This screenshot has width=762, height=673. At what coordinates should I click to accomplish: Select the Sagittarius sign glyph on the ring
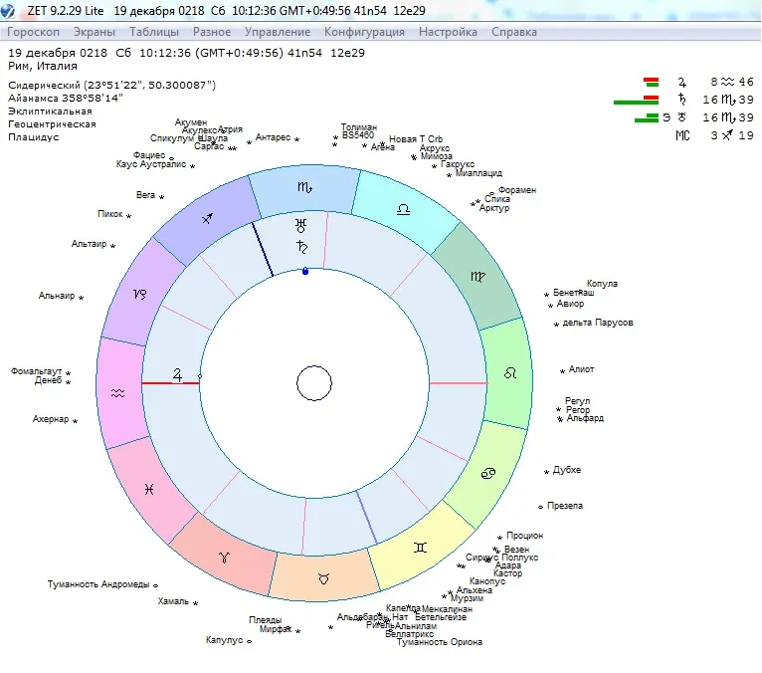pos(208,219)
